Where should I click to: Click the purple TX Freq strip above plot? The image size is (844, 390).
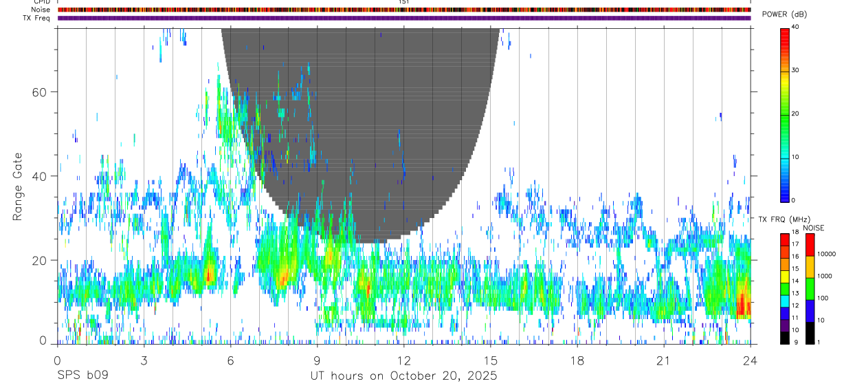(404, 18)
